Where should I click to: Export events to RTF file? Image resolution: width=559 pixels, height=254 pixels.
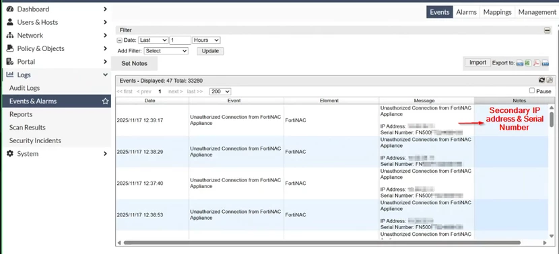point(545,63)
